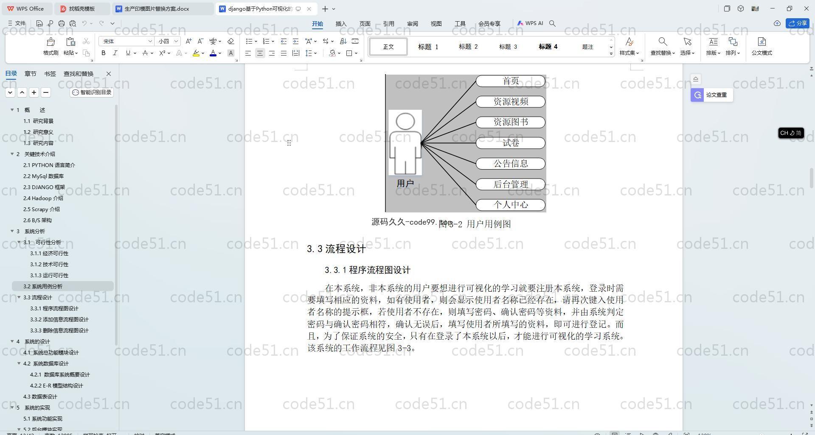The width and height of the screenshot is (815, 435).
Task: Open the Paper Check (论文查重) tool
Action: click(712, 95)
